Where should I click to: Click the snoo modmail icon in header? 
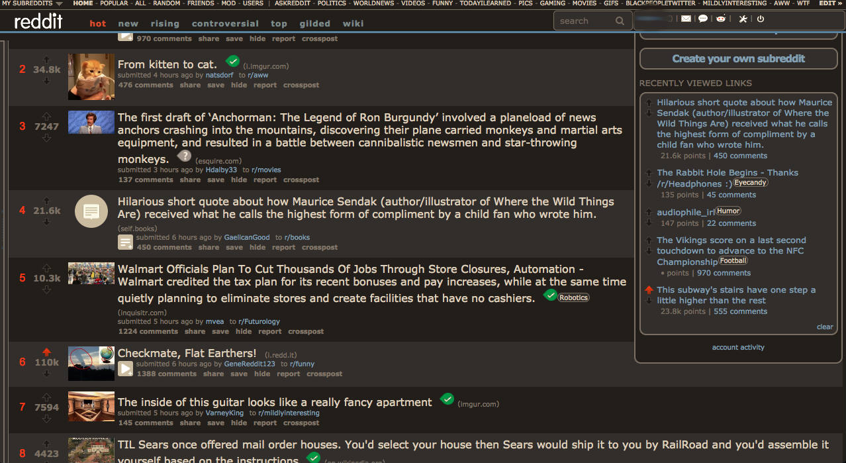(x=721, y=19)
